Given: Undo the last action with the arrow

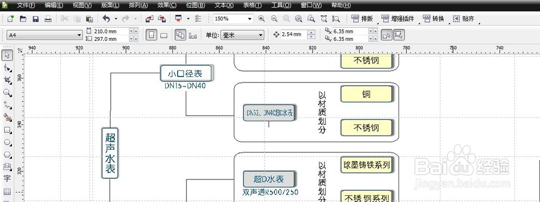Looking at the screenshot, I should [x=106, y=19].
